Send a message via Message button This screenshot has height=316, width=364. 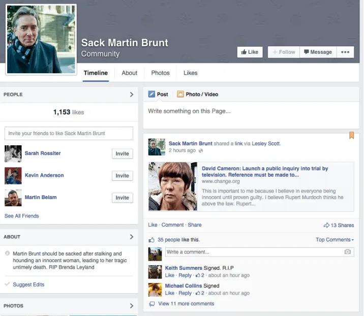(318, 52)
